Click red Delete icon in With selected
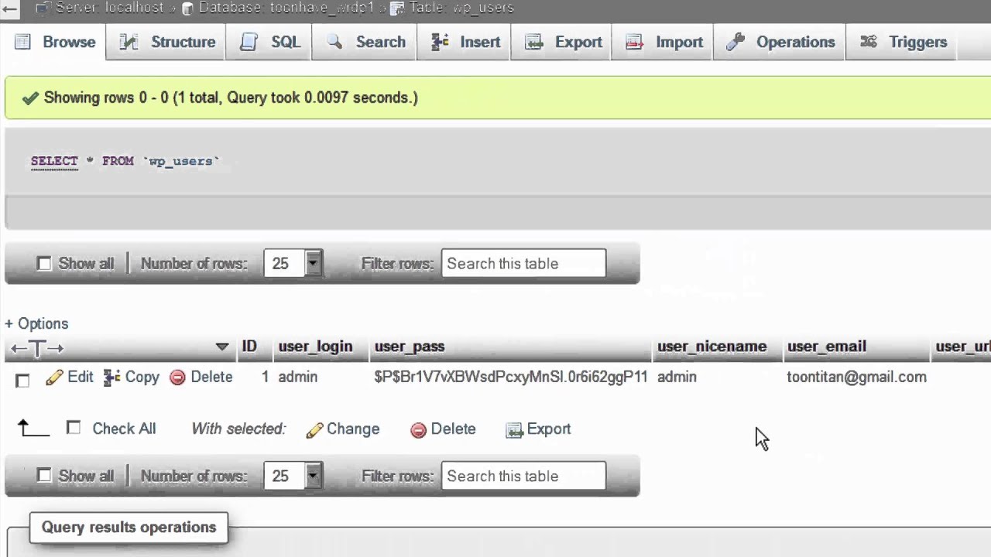This screenshot has width=991, height=557. 418,430
